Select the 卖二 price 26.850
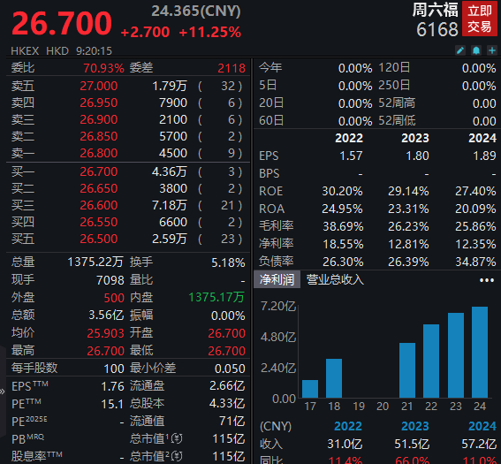 coord(98,136)
